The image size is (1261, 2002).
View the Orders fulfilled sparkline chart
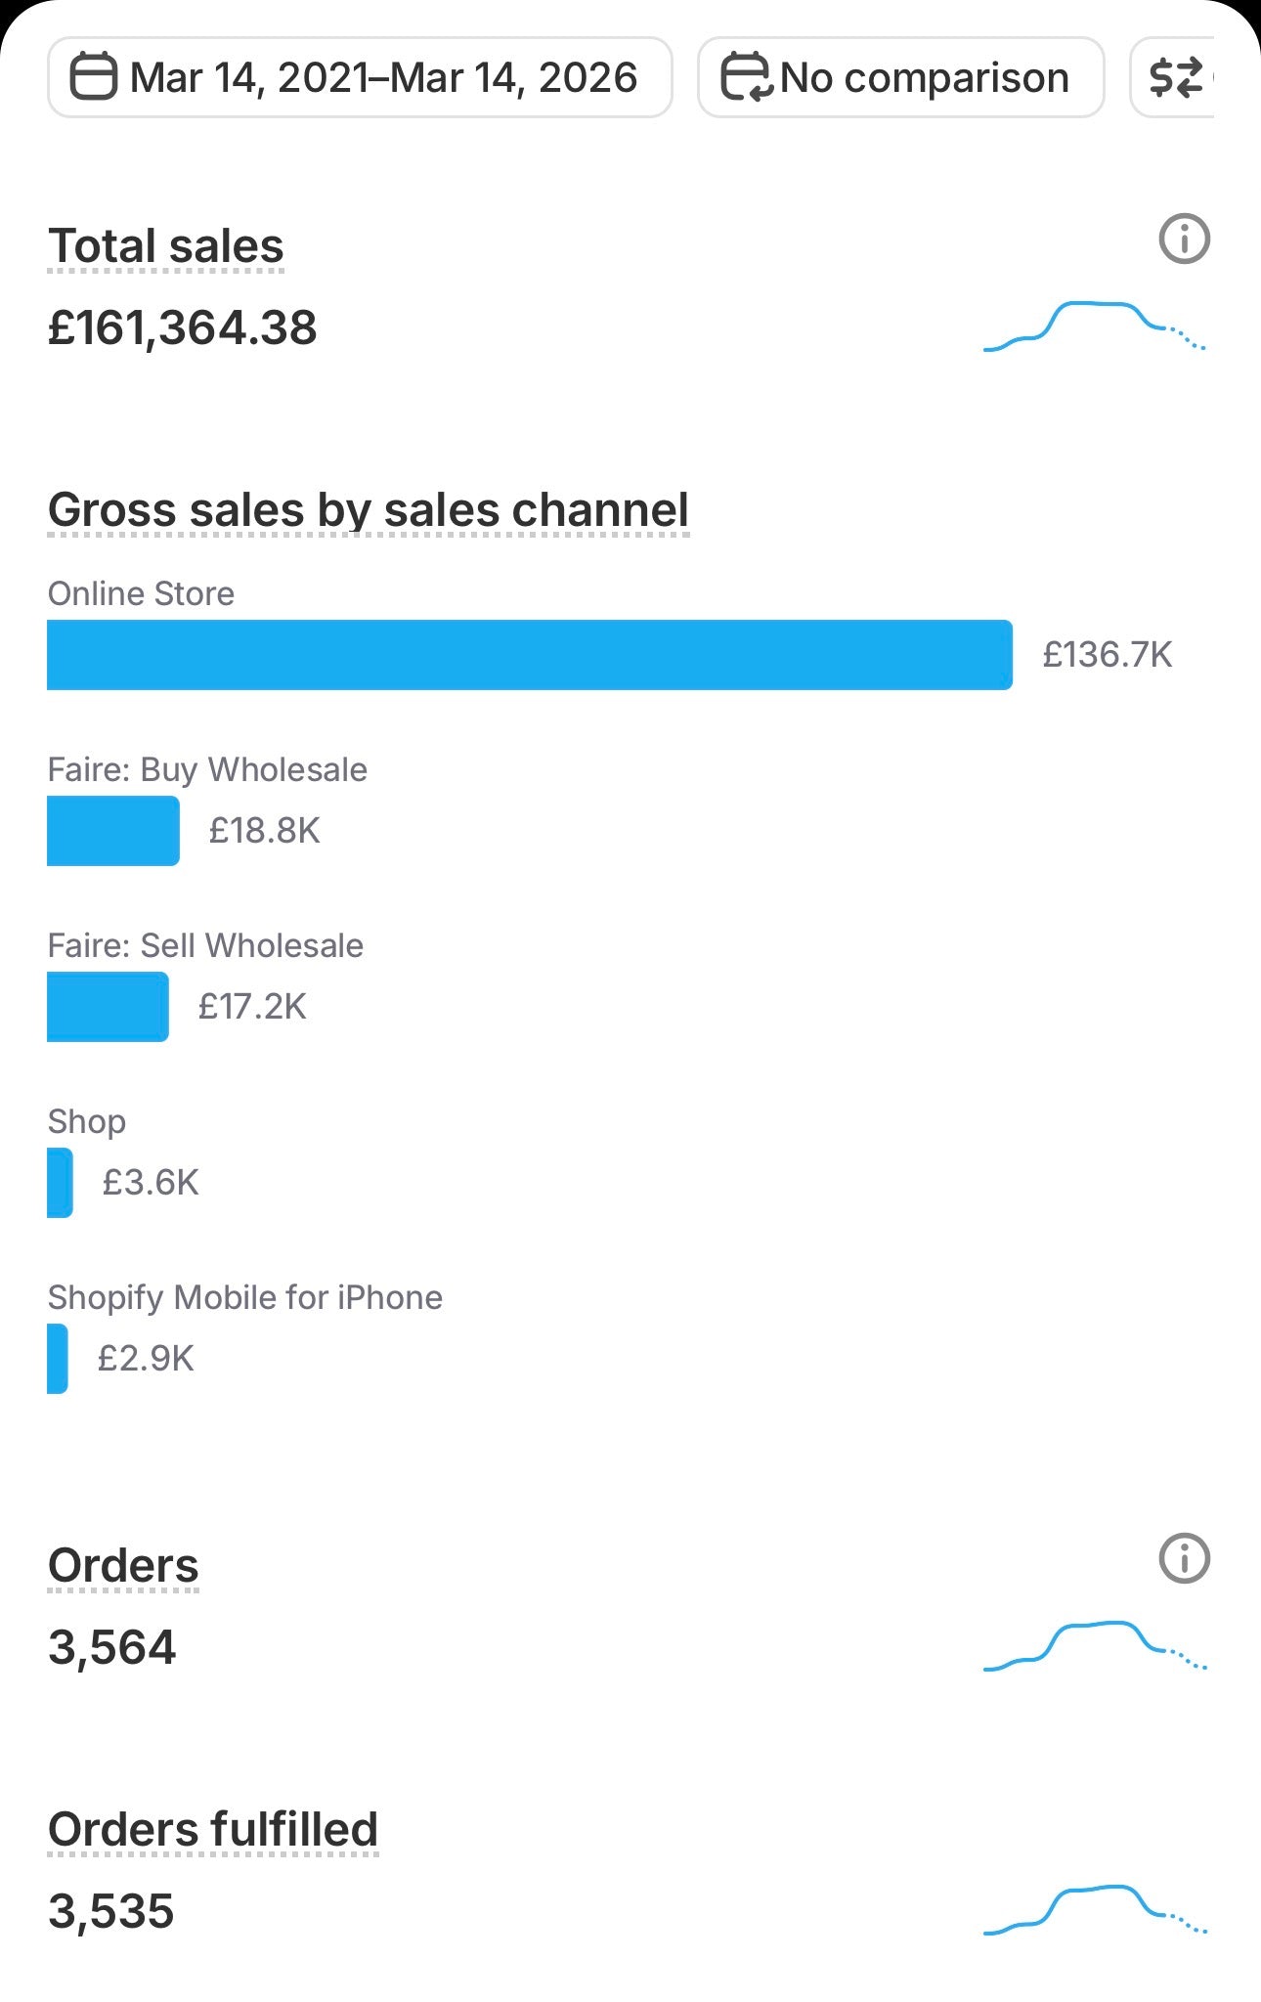(x=1094, y=1909)
